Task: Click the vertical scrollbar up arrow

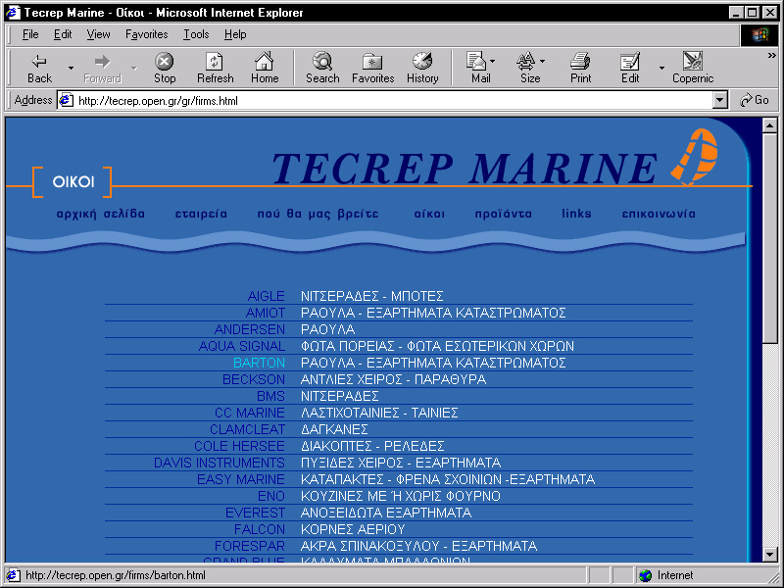Action: (x=770, y=125)
